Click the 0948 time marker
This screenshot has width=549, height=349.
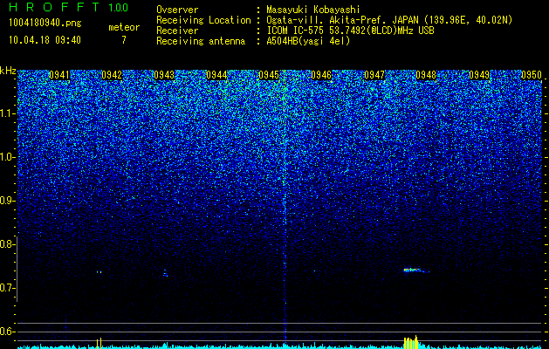(427, 75)
